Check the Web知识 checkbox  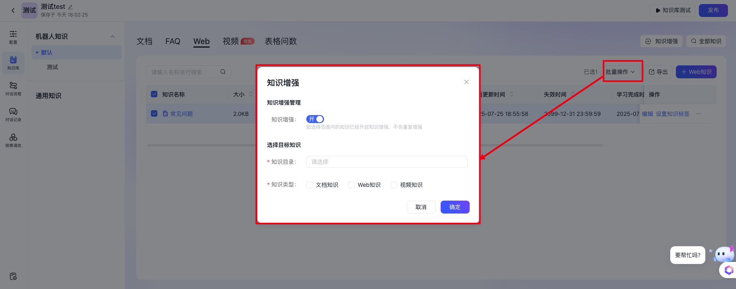click(x=351, y=185)
